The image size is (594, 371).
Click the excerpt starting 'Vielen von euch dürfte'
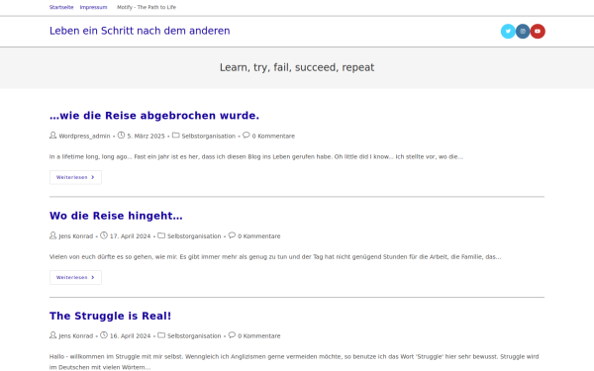pos(275,257)
